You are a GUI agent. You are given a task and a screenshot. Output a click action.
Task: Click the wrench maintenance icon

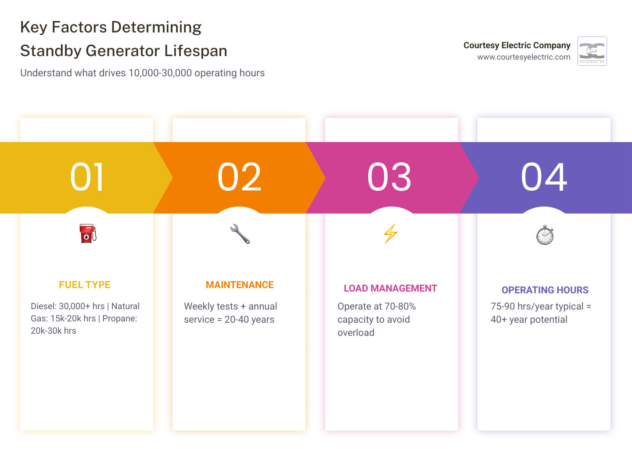point(240,234)
